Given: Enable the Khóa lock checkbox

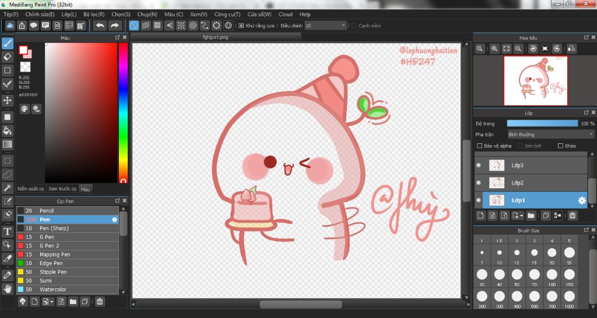Looking at the screenshot, I should tap(560, 146).
